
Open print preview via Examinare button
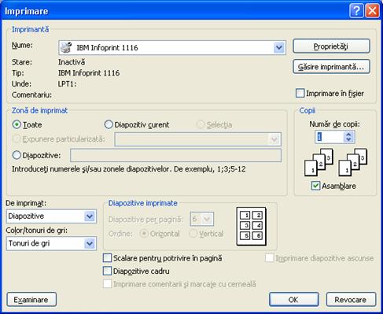click(31, 300)
